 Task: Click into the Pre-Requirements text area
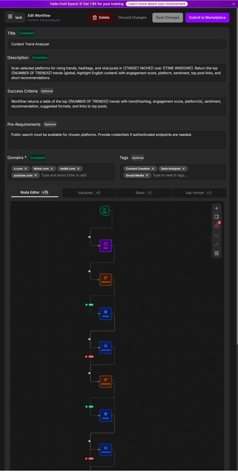tap(117, 140)
